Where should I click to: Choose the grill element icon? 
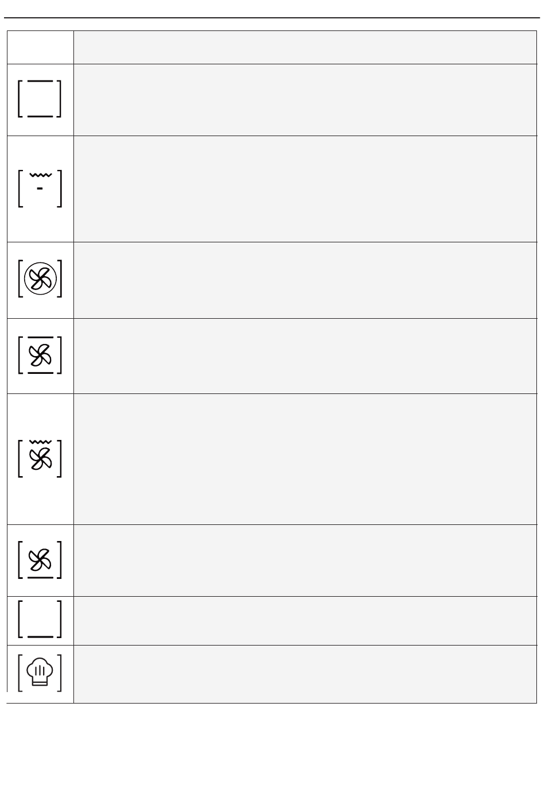click(40, 188)
